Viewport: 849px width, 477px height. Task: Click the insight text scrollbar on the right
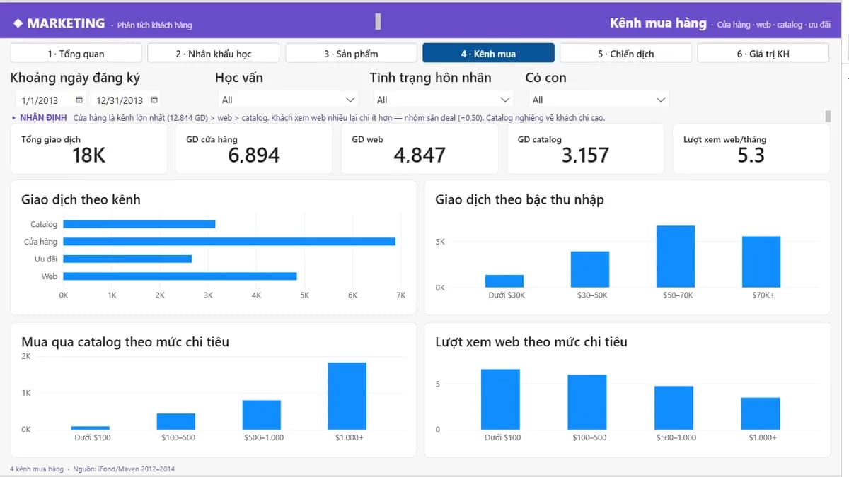(828, 117)
